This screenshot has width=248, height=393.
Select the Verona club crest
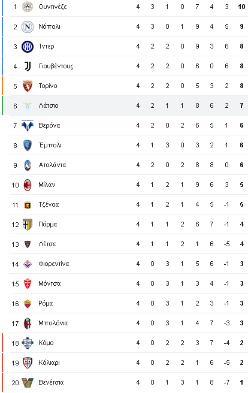click(x=28, y=126)
